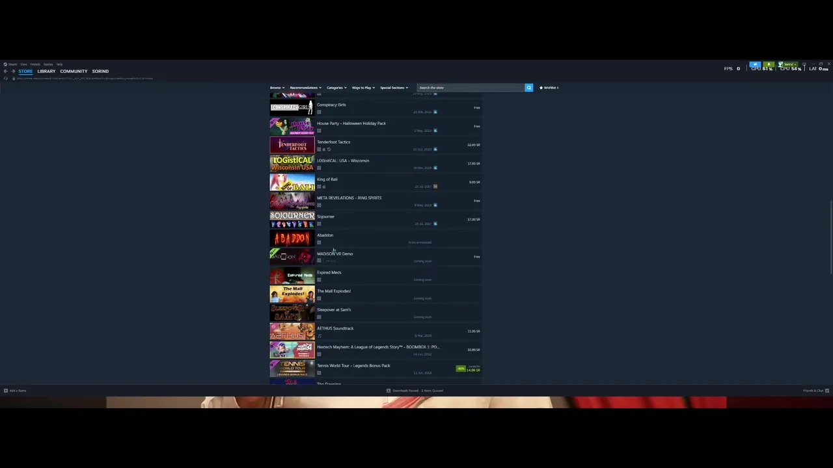The image size is (833, 468).
Task: Open the Sorind account dropdown
Action: 788,64
